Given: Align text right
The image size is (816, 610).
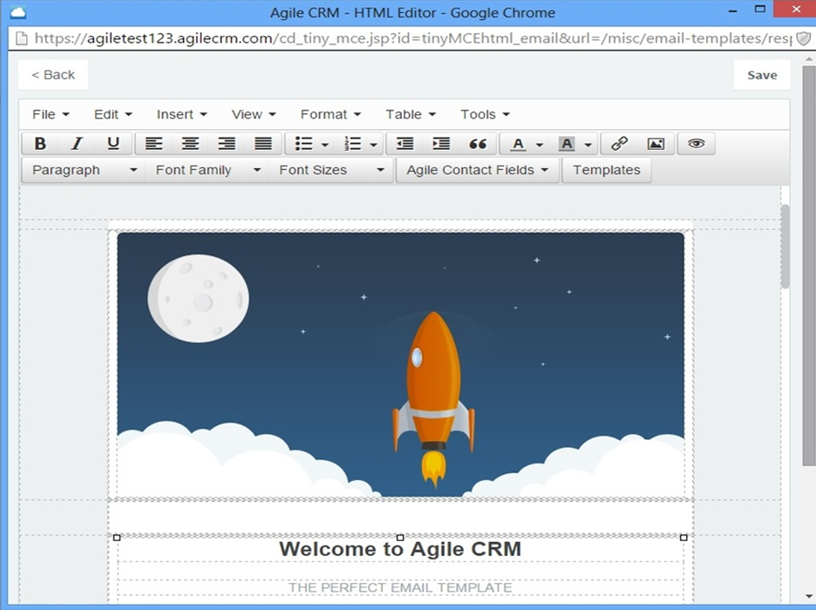Looking at the screenshot, I should pos(227,144).
